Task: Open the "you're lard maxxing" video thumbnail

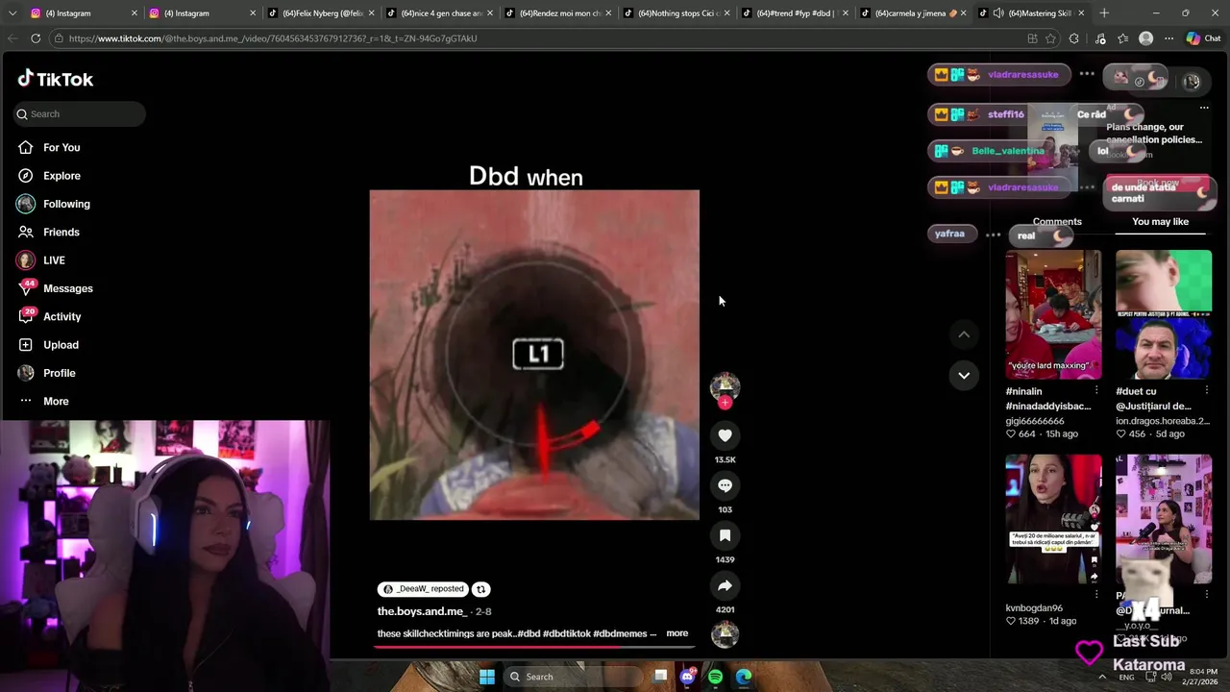Action: [x=1053, y=314]
